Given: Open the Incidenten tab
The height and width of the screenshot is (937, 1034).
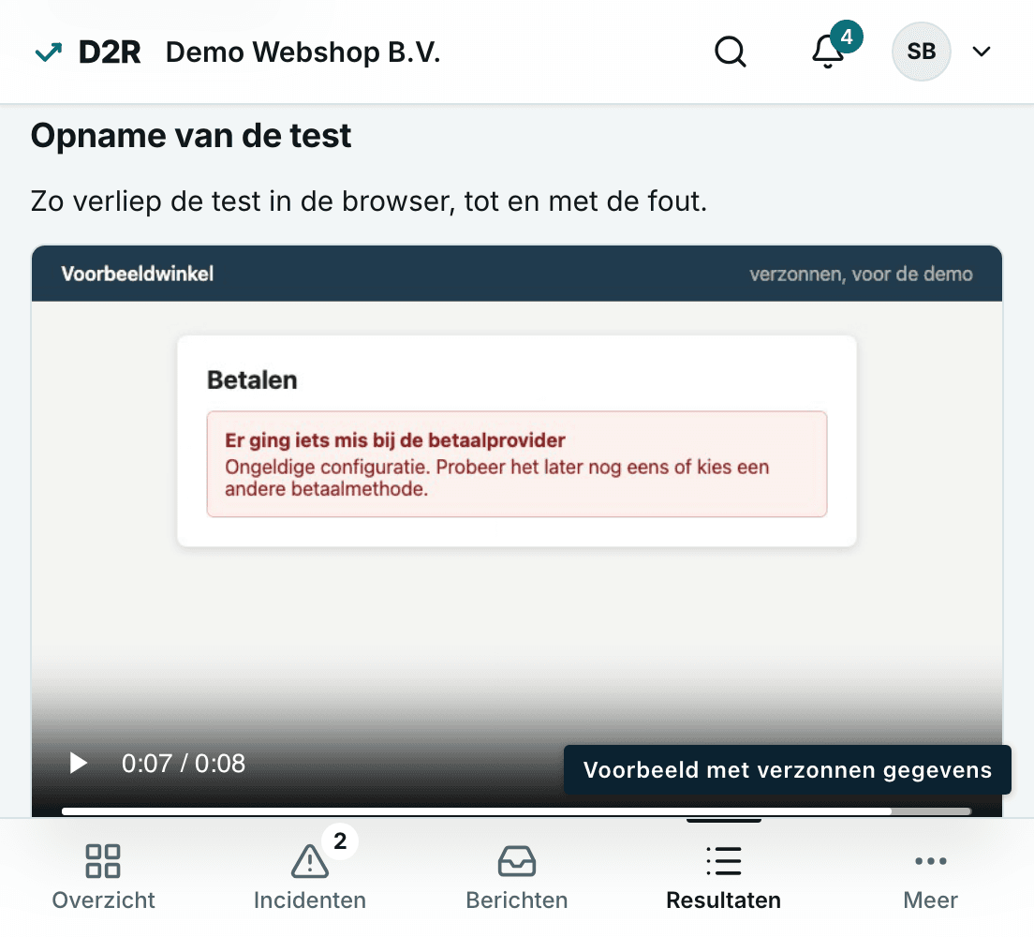Looking at the screenshot, I should [309, 878].
